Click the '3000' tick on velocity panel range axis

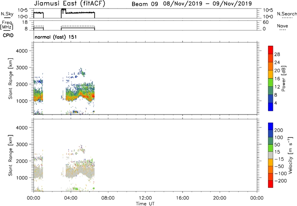(22, 144)
